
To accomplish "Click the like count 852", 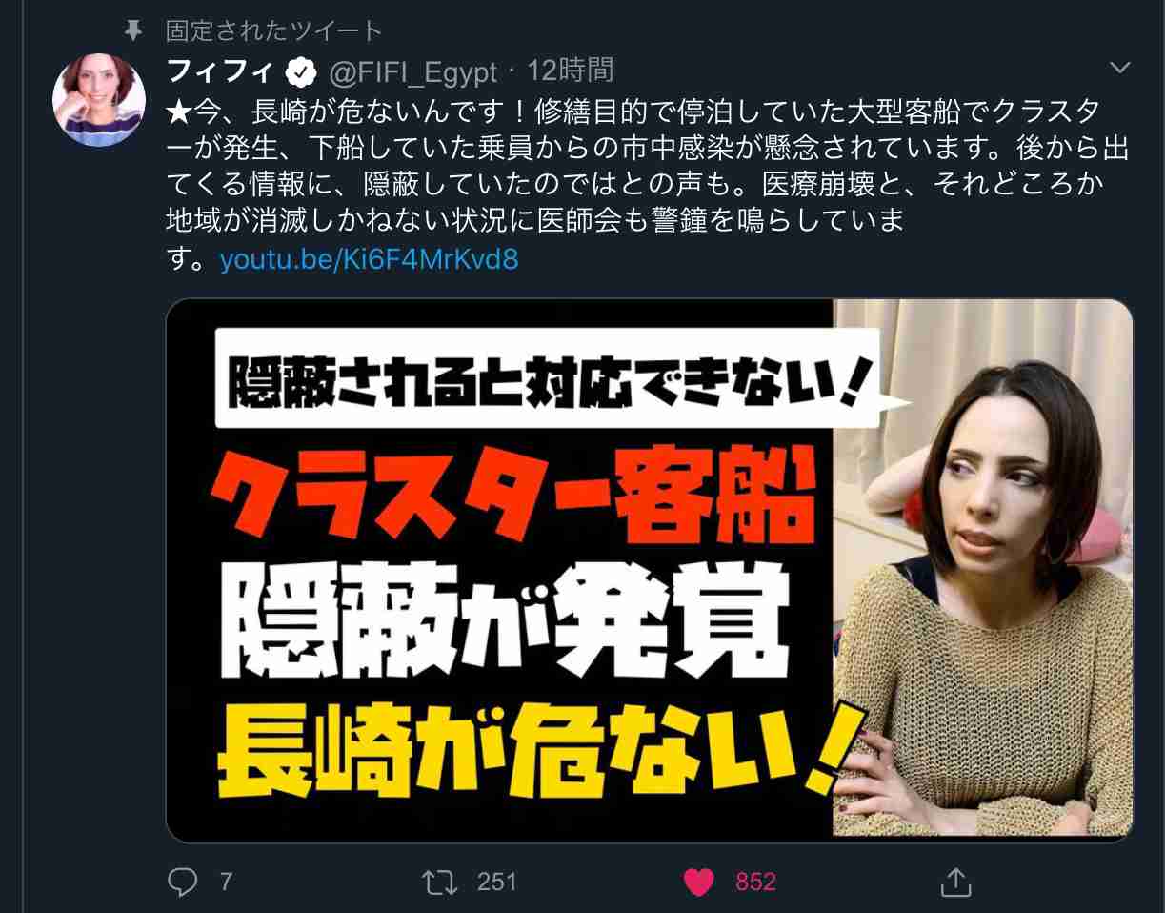I will pyautogui.click(x=755, y=883).
